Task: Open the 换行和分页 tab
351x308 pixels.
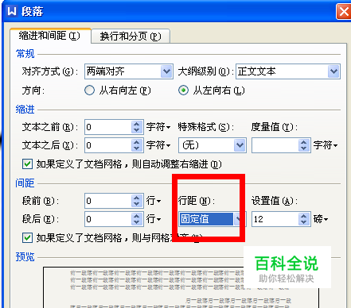Action: click(131, 37)
